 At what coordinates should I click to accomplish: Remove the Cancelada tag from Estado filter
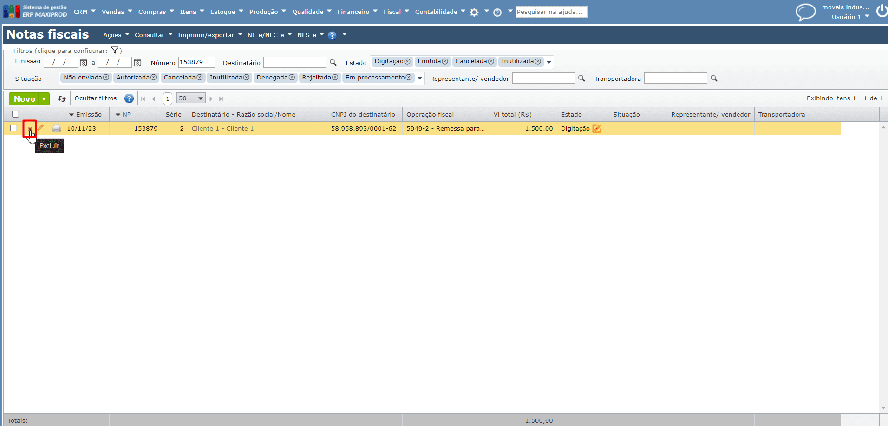click(x=491, y=61)
